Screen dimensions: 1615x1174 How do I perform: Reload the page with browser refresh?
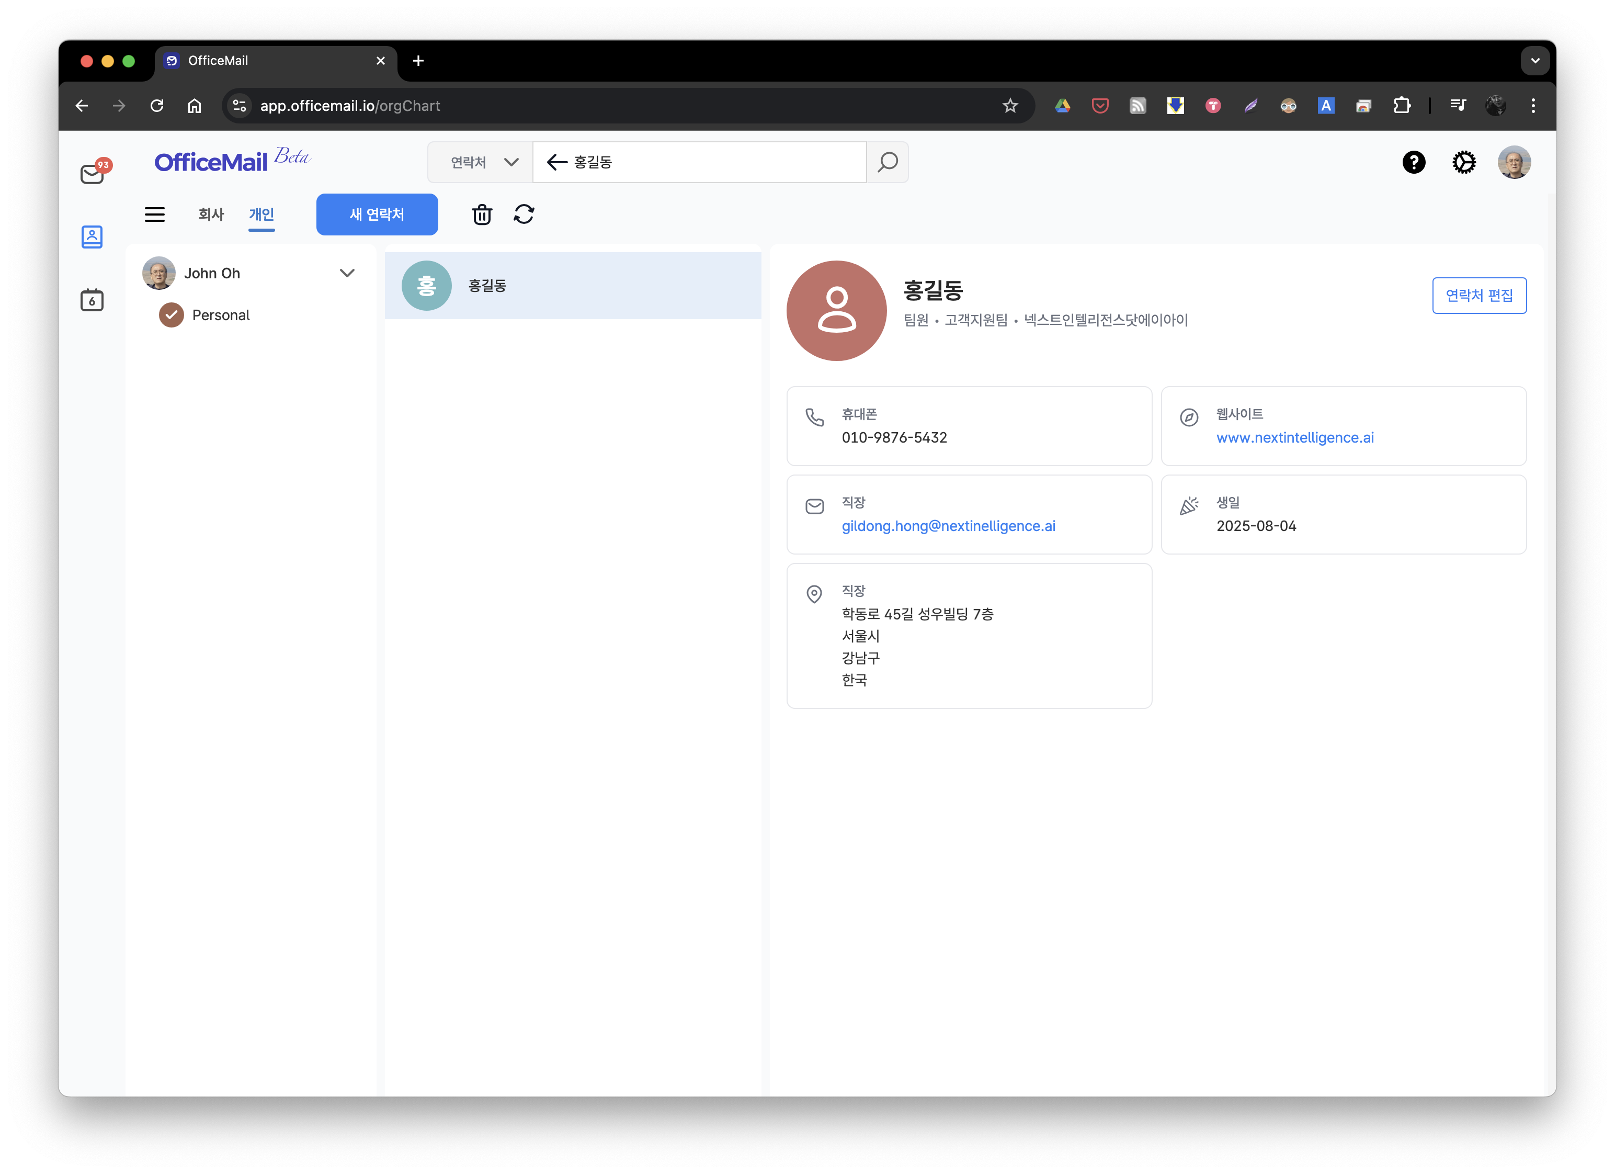[157, 106]
